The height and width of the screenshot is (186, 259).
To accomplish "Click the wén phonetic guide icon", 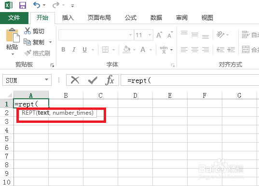I will (164, 50).
